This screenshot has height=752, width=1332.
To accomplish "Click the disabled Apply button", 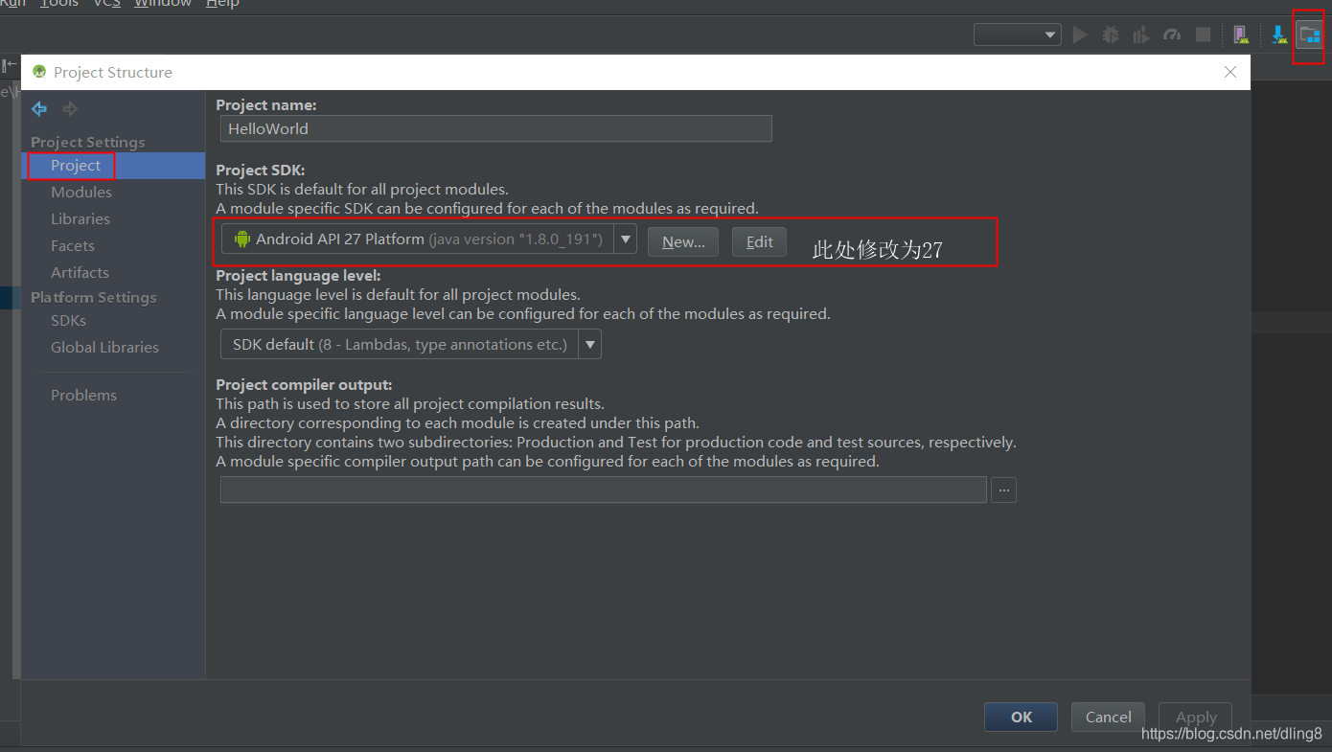I will 1196,717.
